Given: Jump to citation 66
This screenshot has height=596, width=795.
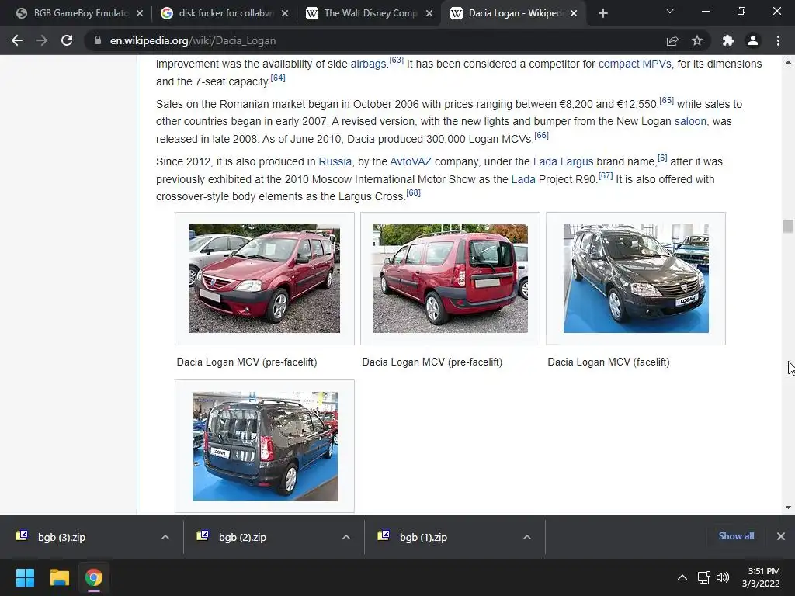Looking at the screenshot, I should point(541,135).
